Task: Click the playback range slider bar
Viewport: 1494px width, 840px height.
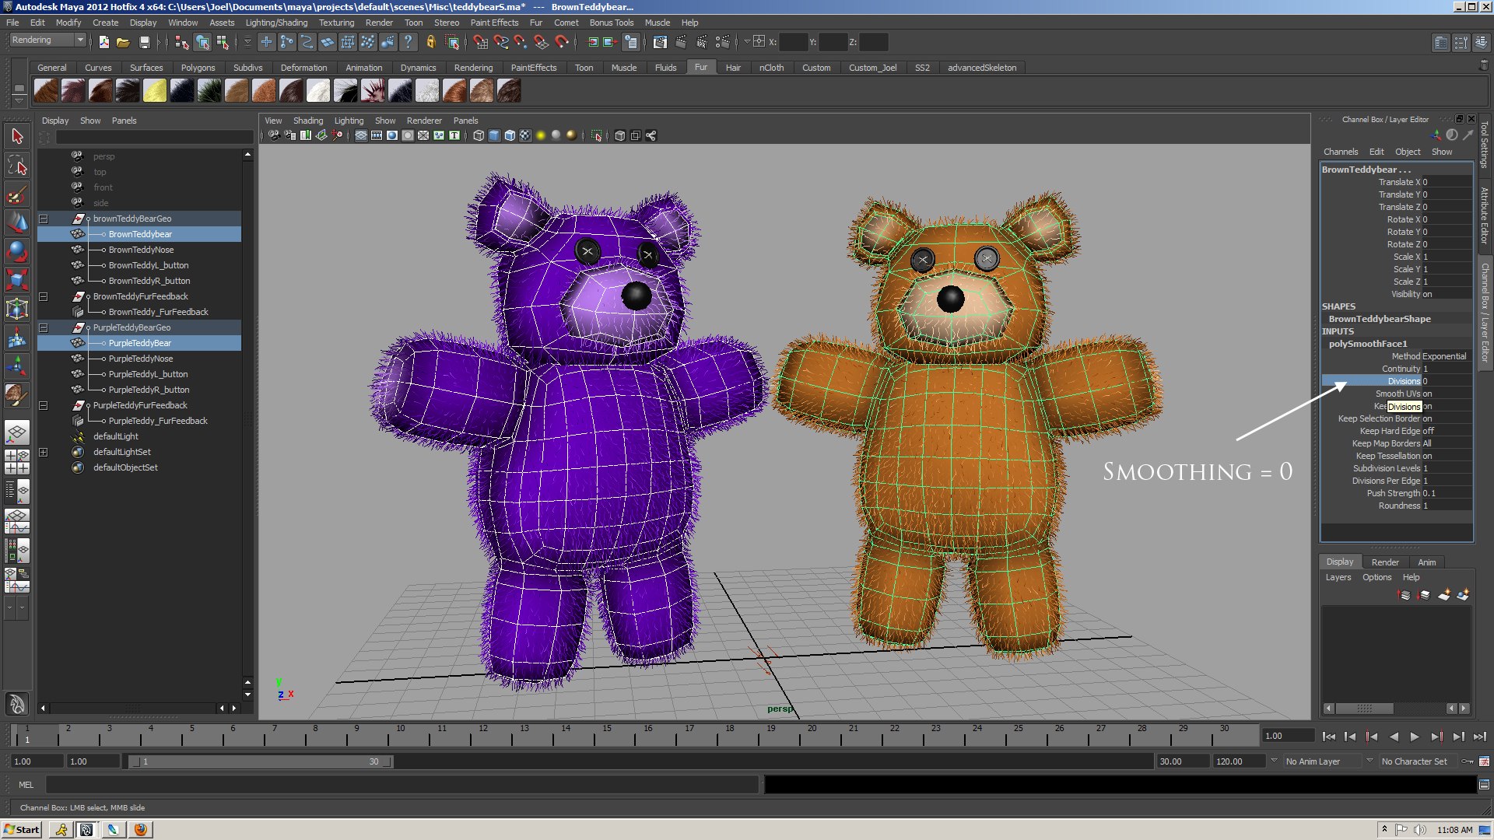Action: (261, 761)
